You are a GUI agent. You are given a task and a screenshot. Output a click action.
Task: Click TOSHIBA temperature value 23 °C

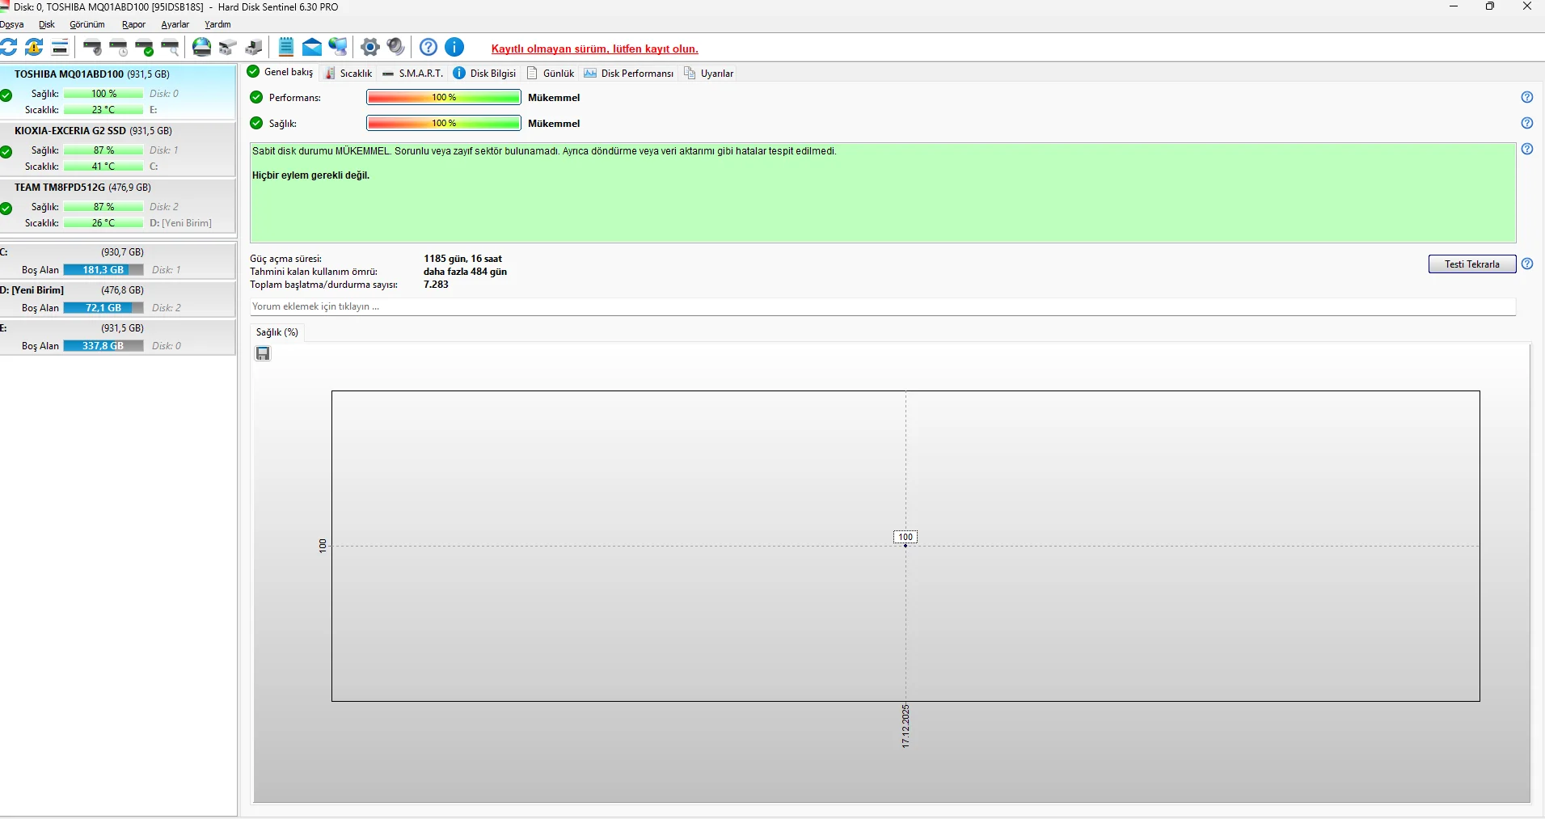pyautogui.click(x=103, y=110)
